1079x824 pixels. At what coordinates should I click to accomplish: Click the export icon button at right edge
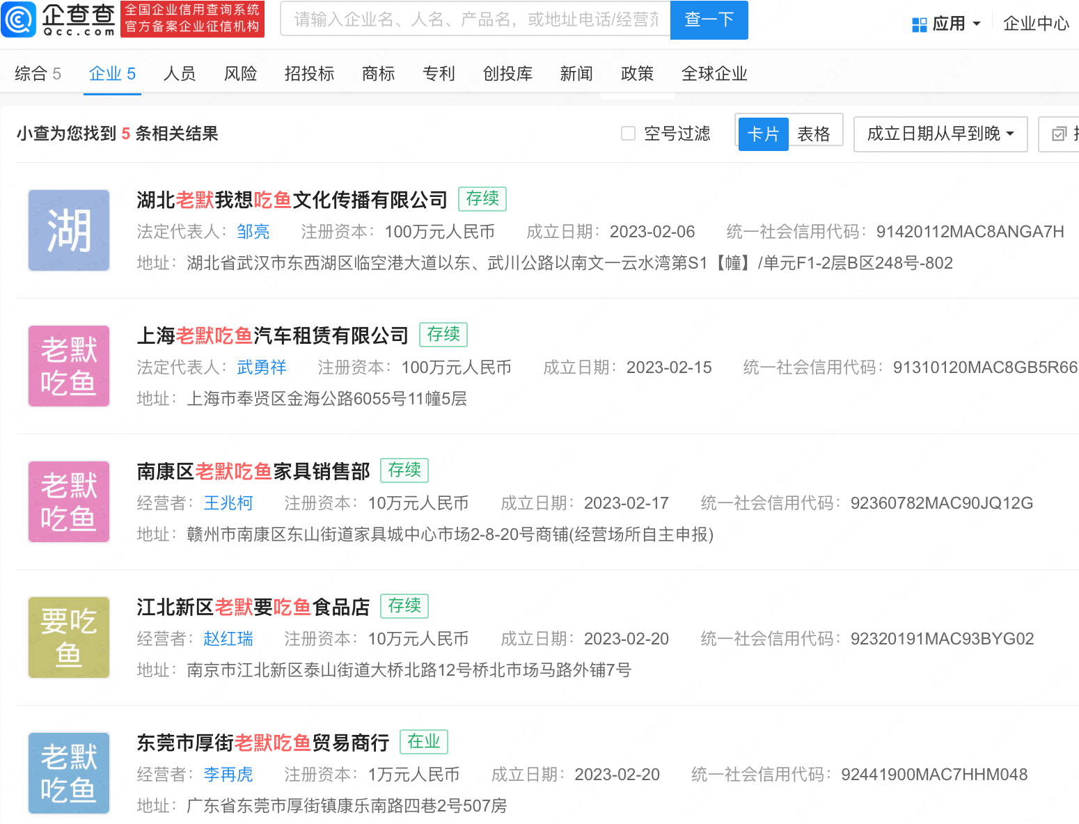pos(1060,134)
